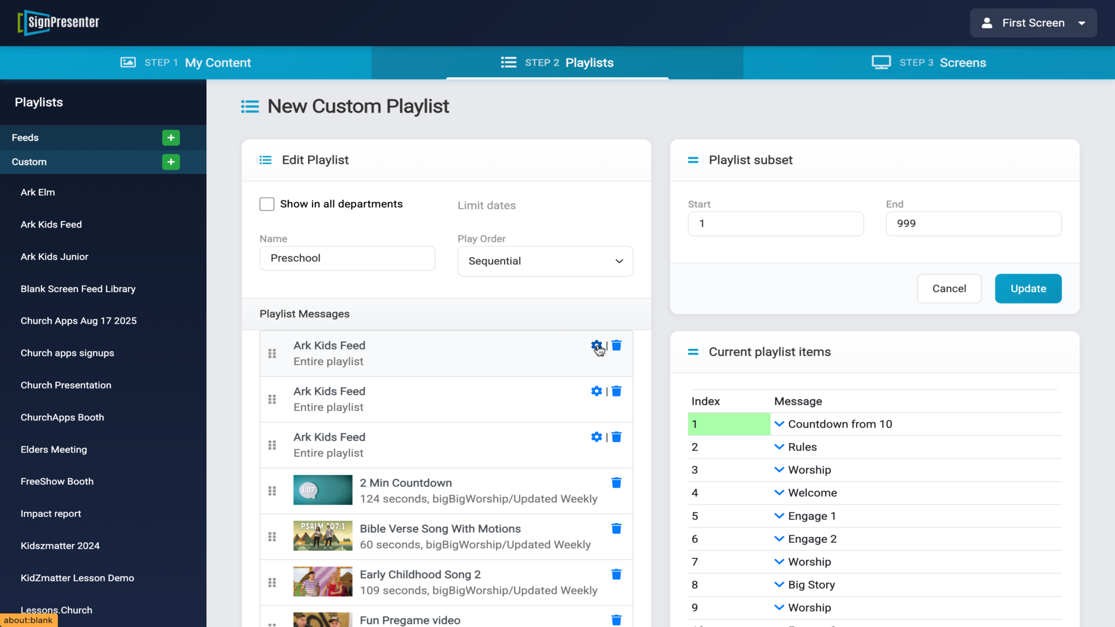Open the Play Order Sequential dropdown
1115x627 pixels.
545,261
